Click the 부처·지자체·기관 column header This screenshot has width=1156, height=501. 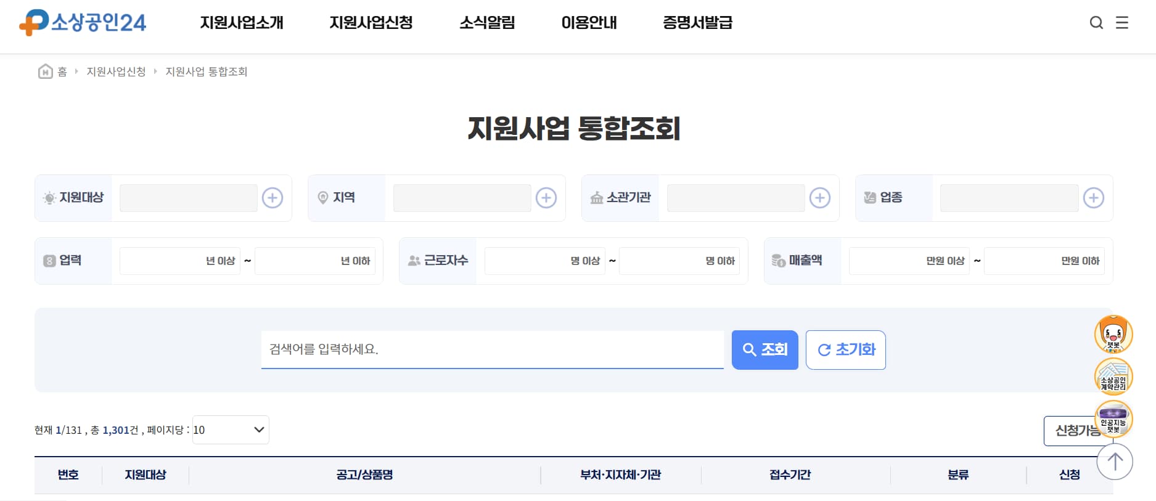tap(621, 475)
